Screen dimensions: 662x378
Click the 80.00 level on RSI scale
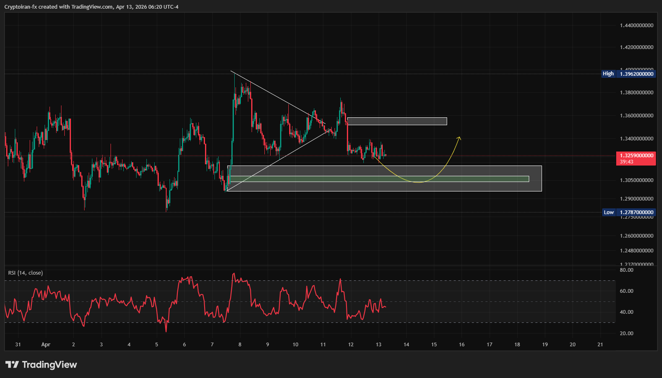click(627, 270)
